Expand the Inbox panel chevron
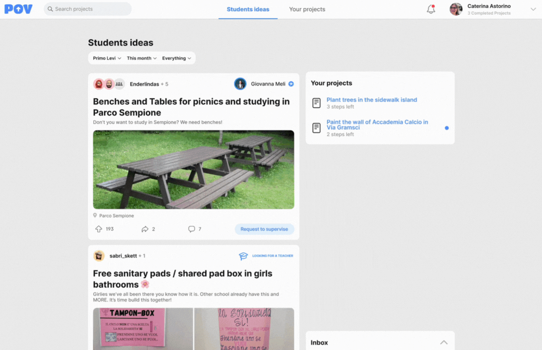Viewport: 542px width, 350px height. (x=444, y=342)
